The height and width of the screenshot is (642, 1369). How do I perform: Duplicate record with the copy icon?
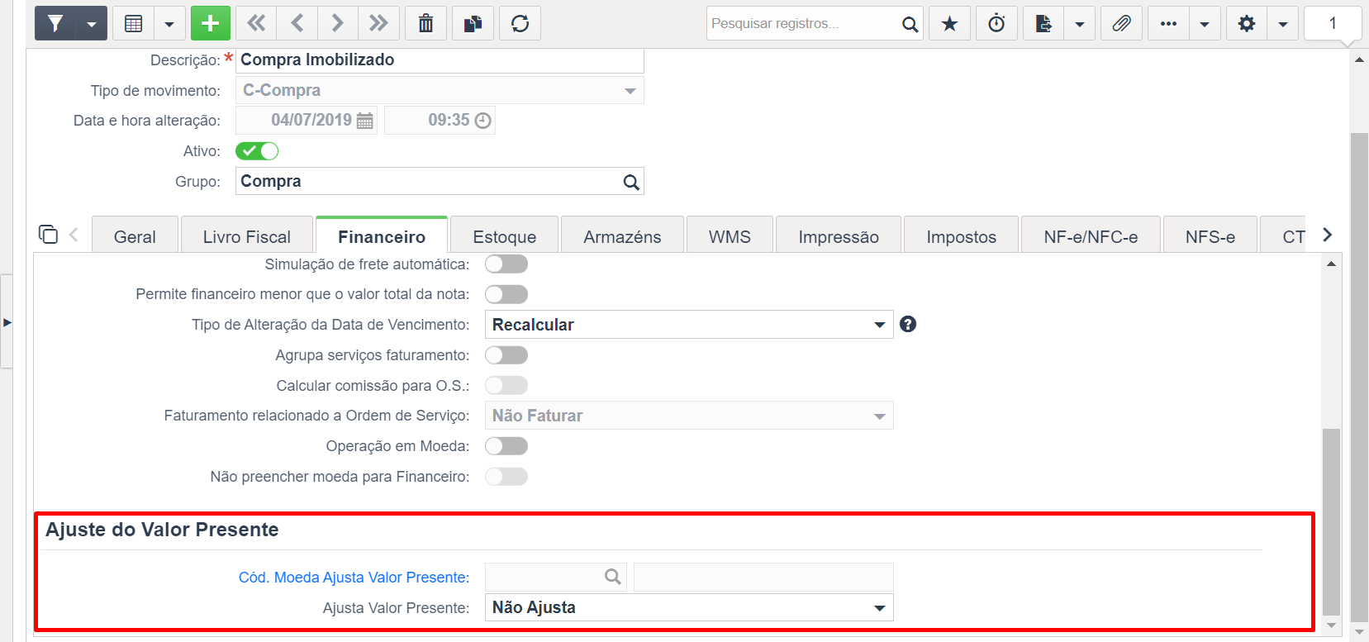(x=473, y=23)
